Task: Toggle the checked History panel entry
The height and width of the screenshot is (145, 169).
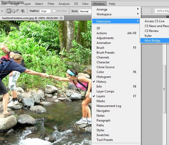Action: point(101,82)
